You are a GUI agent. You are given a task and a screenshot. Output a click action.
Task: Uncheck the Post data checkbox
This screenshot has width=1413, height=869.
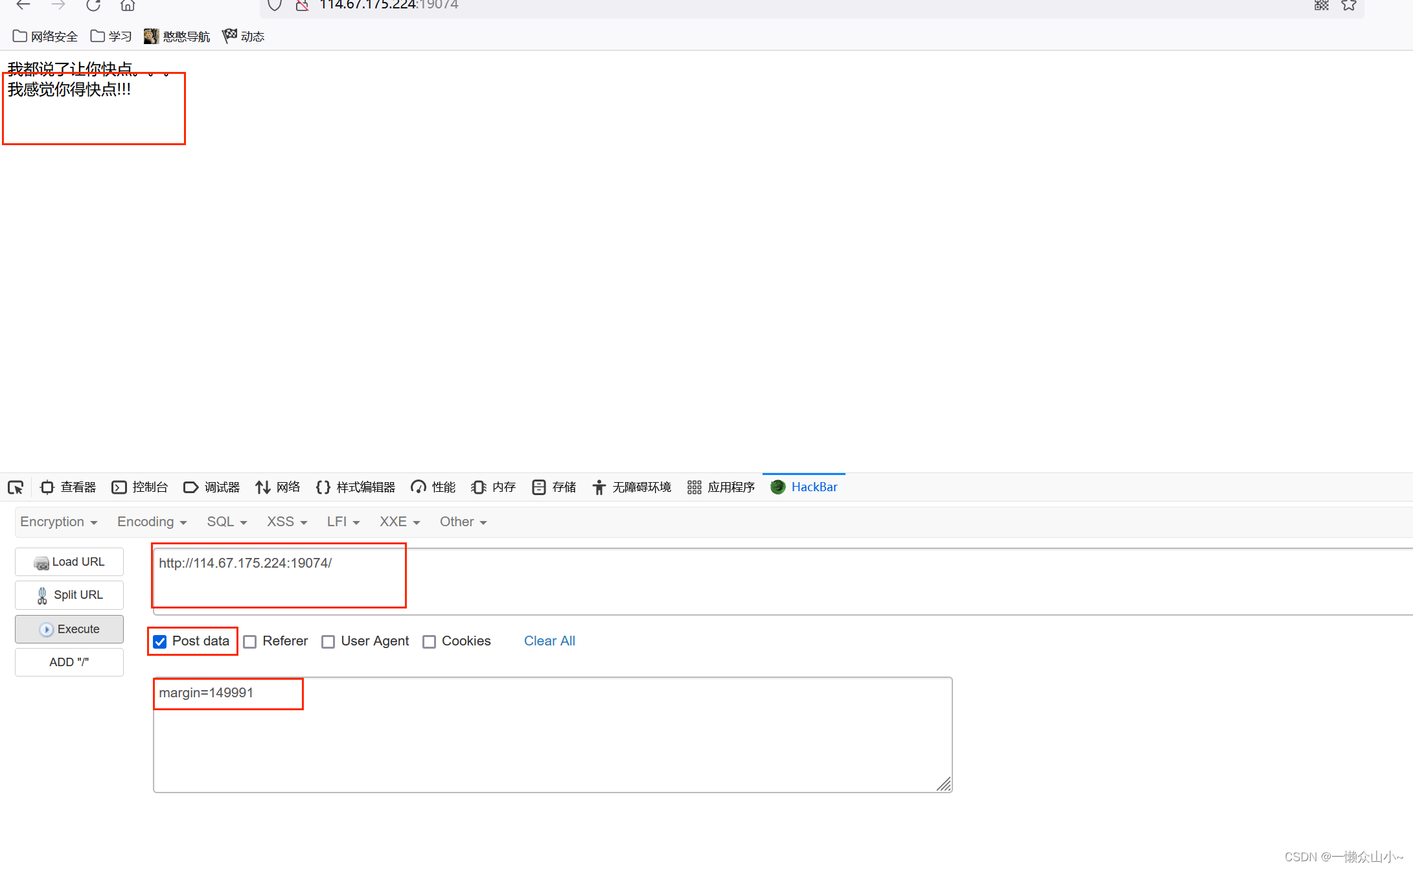click(x=160, y=642)
